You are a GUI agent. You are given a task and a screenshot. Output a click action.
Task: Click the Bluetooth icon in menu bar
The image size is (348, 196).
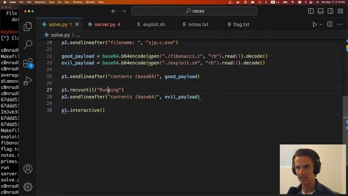point(266,2)
